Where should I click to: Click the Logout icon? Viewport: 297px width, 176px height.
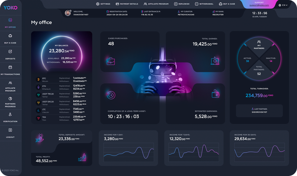[x=10, y=130]
